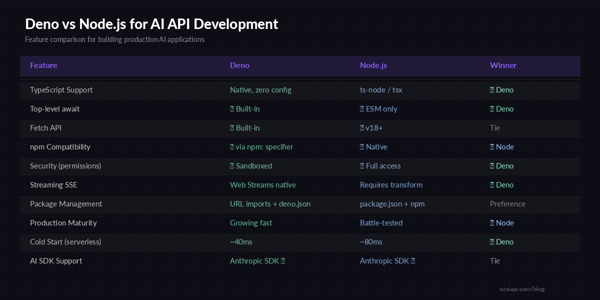Click the Winner column header
This screenshot has height=300, width=600.
503,65
